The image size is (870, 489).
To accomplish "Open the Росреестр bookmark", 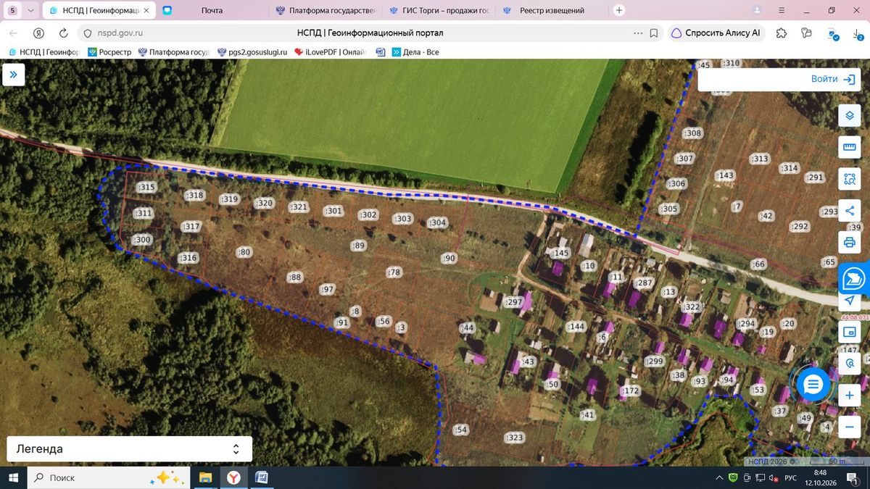I will tap(109, 52).
